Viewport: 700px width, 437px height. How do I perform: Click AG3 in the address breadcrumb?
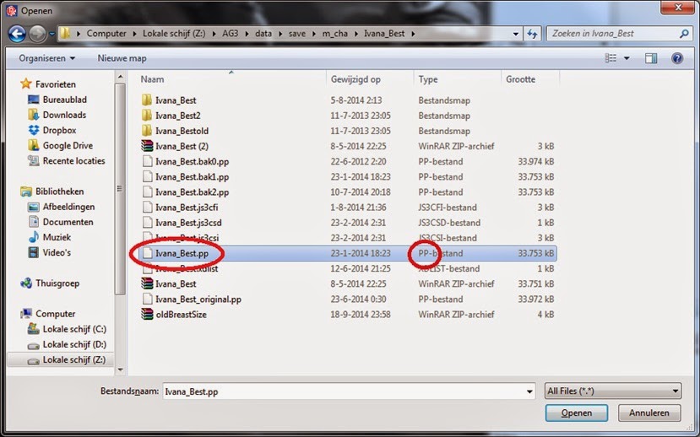(x=231, y=34)
